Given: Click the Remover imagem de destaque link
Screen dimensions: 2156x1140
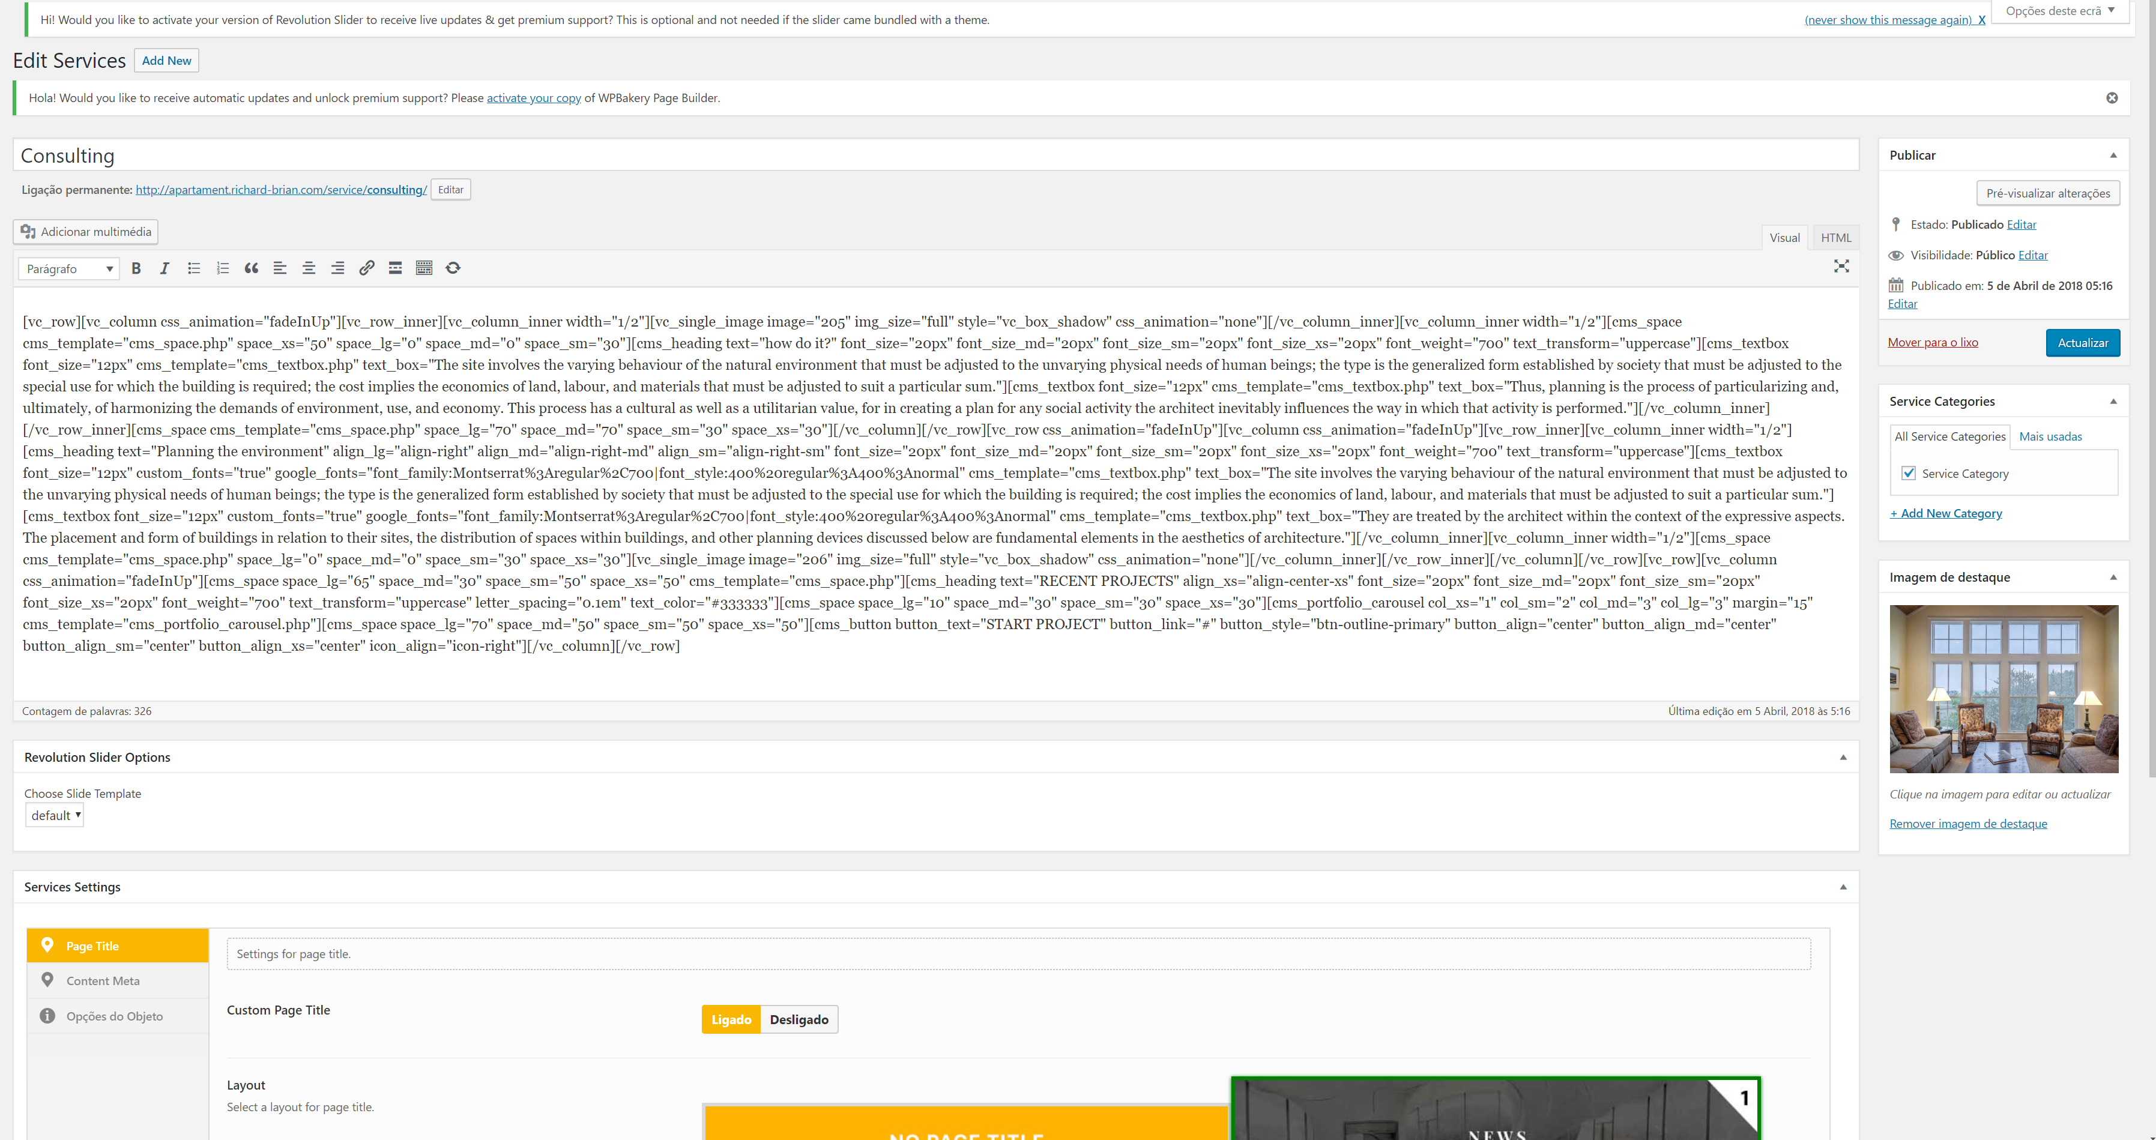Looking at the screenshot, I should pos(1967,824).
